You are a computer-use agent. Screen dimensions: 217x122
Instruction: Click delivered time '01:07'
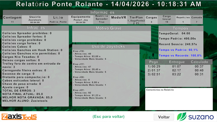[176, 67]
